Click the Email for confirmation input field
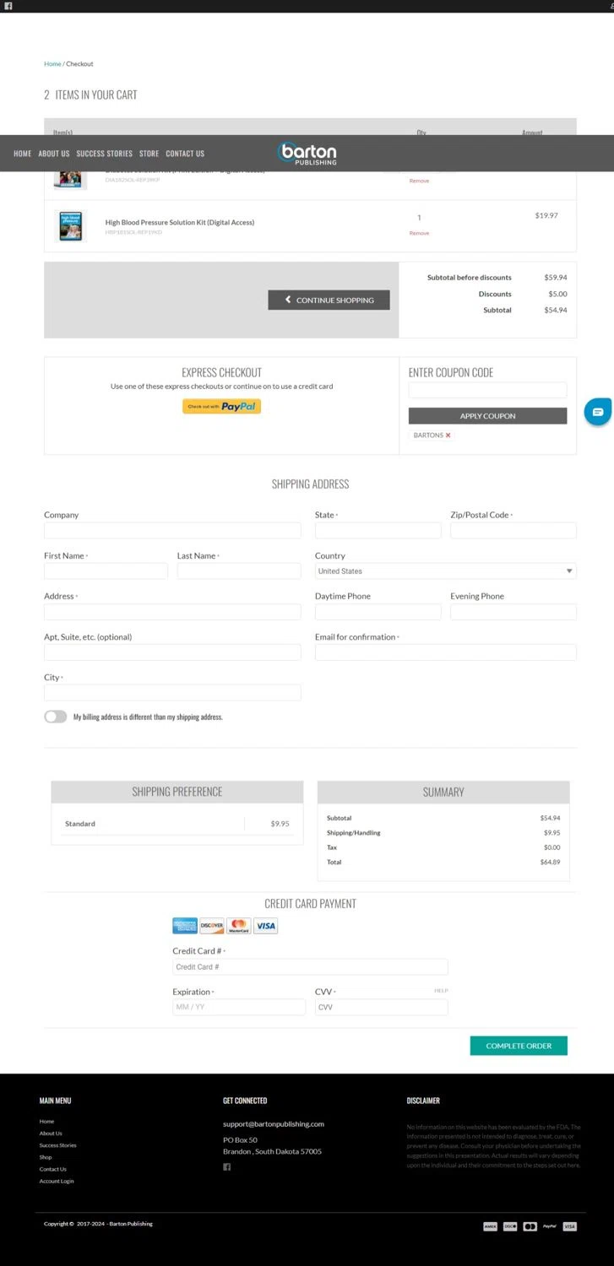 [x=445, y=652]
